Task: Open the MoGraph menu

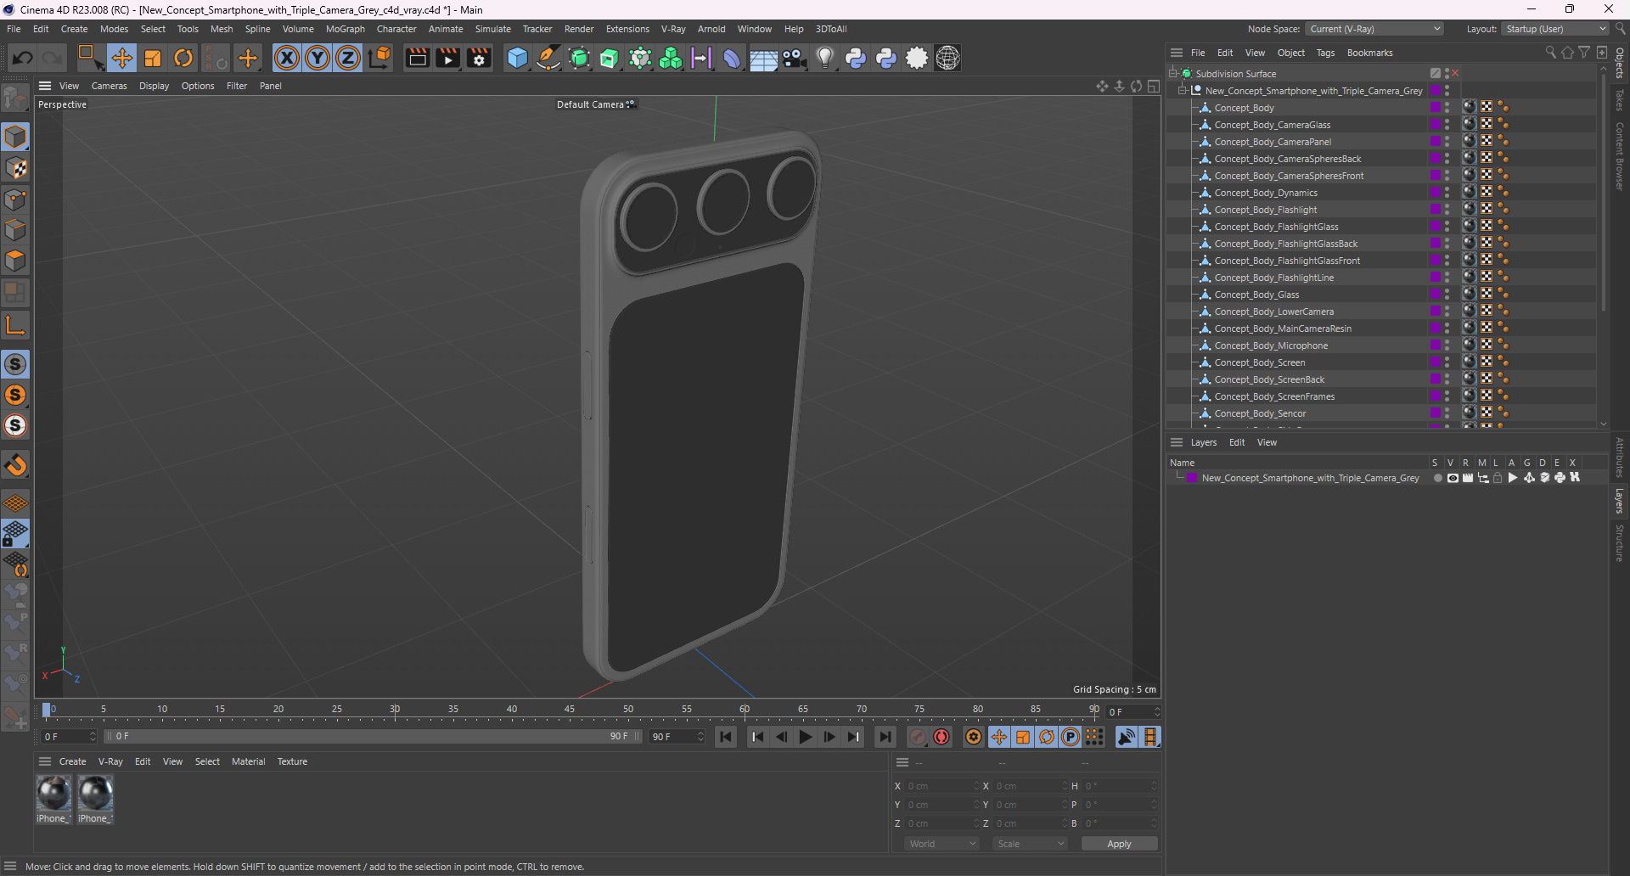Action: pyautogui.click(x=345, y=29)
